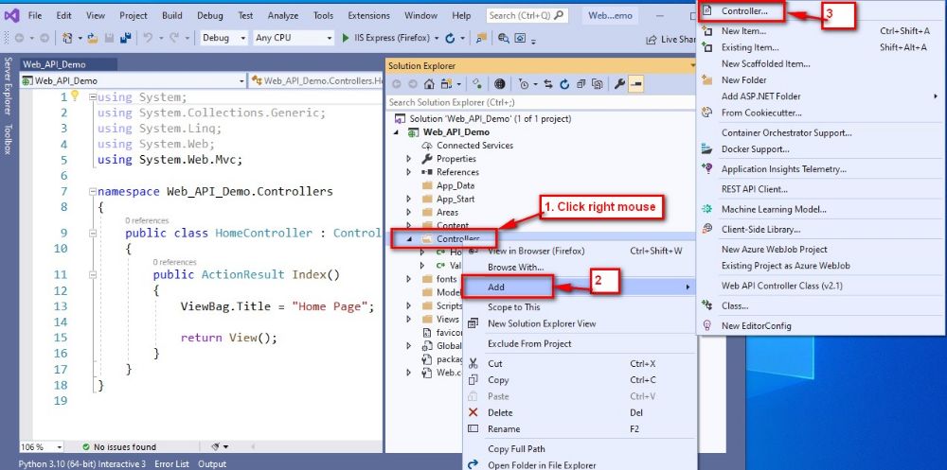This screenshot has width=947, height=470.
Task: Click the Refresh icon in Solution Explorer
Action: pos(564,84)
